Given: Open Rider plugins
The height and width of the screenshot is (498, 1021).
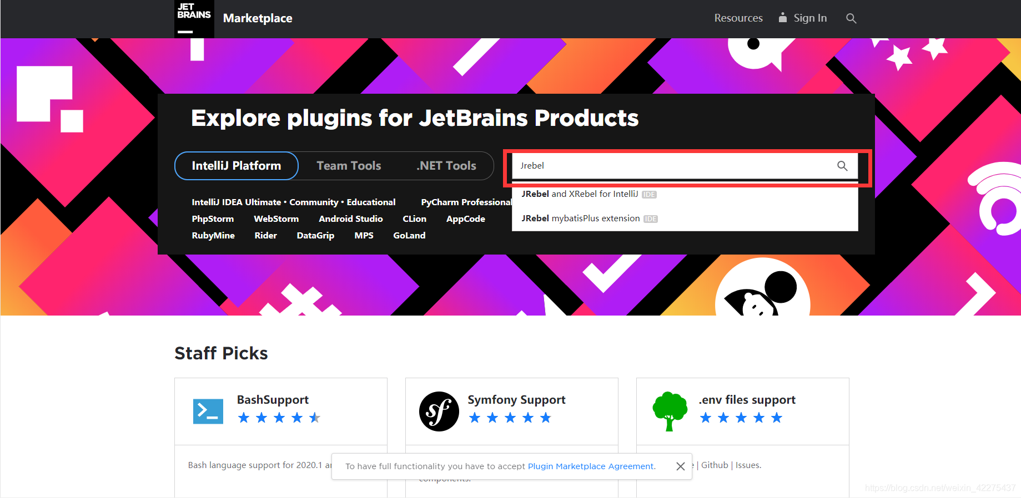Looking at the screenshot, I should pos(265,236).
